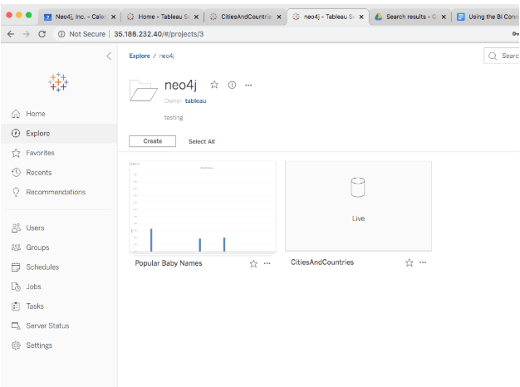Open owner tableau link

(x=195, y=100)
